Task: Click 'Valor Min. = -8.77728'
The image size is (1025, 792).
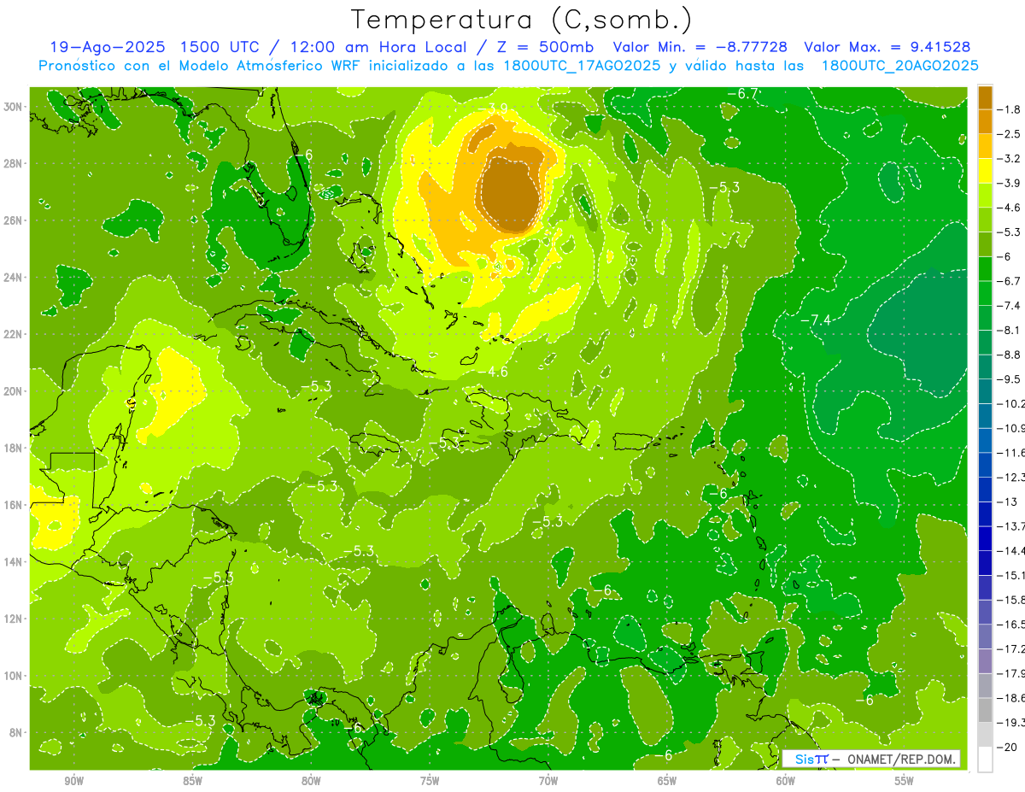Action: pos(700,47)
